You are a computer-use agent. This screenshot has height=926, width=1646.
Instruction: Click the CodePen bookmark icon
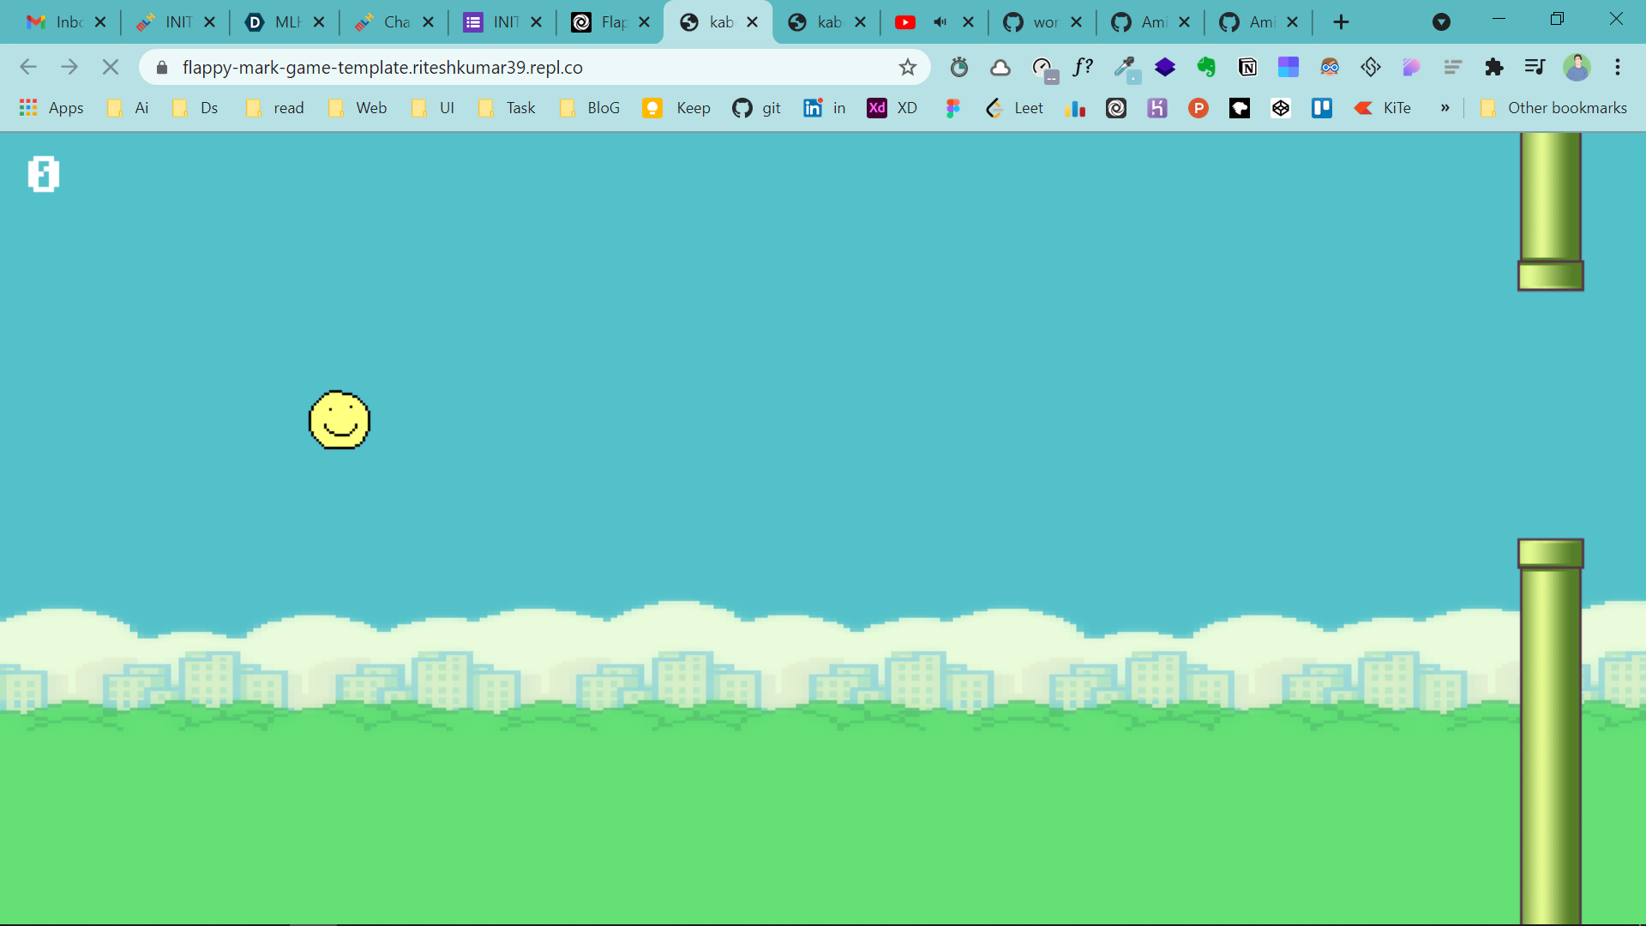click(x=1280, y=108)
